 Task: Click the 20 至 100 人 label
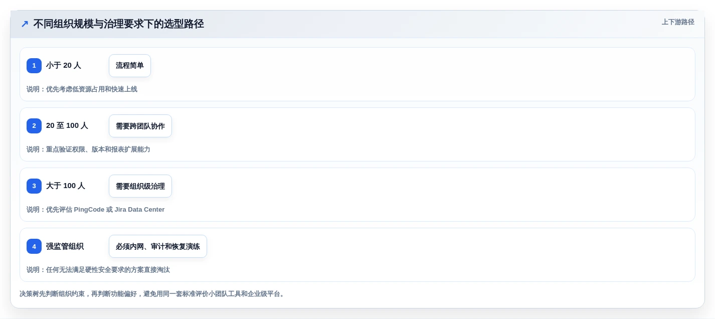click(67, 125)
